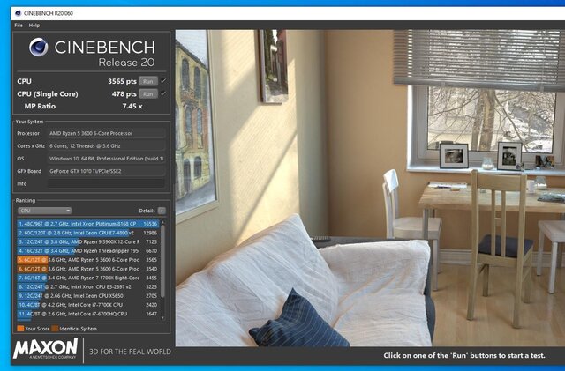The image size is (565, 371).
Task: Click the Cinebench logo sphere icon
Action: point(39,47)
